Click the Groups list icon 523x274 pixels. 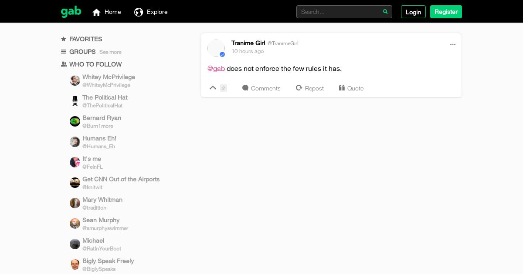pos(64,51)
